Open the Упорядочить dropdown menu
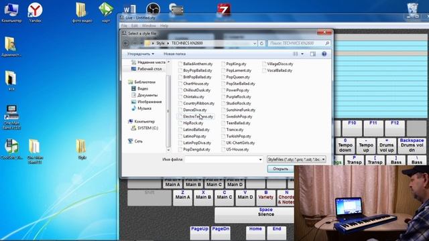429x241 pixels. 141,54
